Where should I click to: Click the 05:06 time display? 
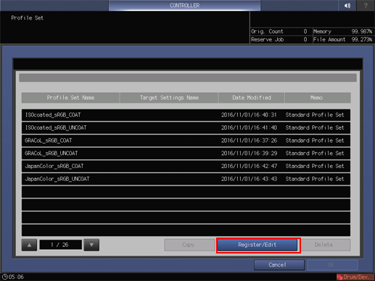pos(16,277)
